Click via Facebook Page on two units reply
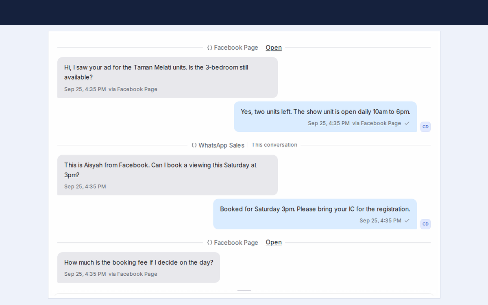 [377, 123]
